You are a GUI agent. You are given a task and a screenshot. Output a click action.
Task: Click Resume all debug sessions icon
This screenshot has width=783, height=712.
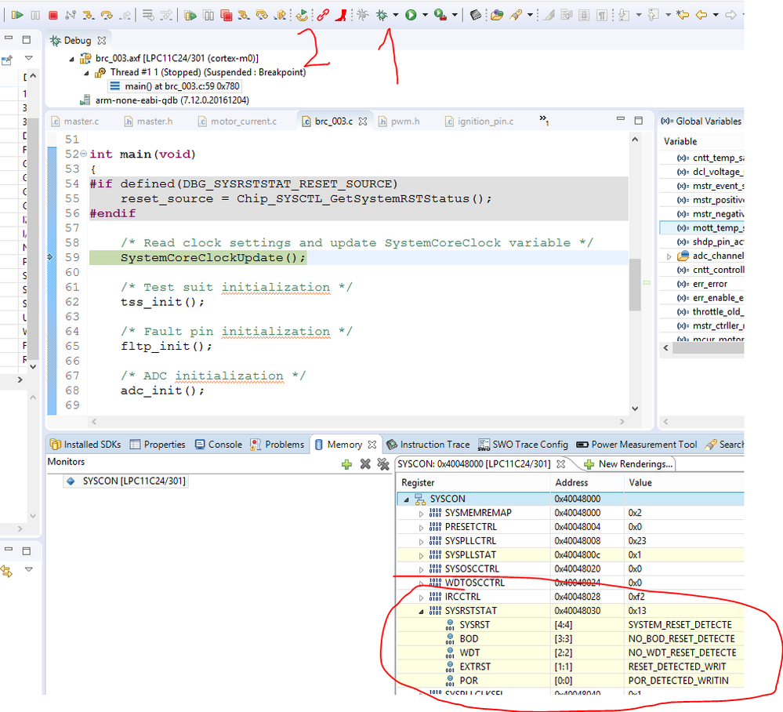pyautogui.click(x=190, y=15)
